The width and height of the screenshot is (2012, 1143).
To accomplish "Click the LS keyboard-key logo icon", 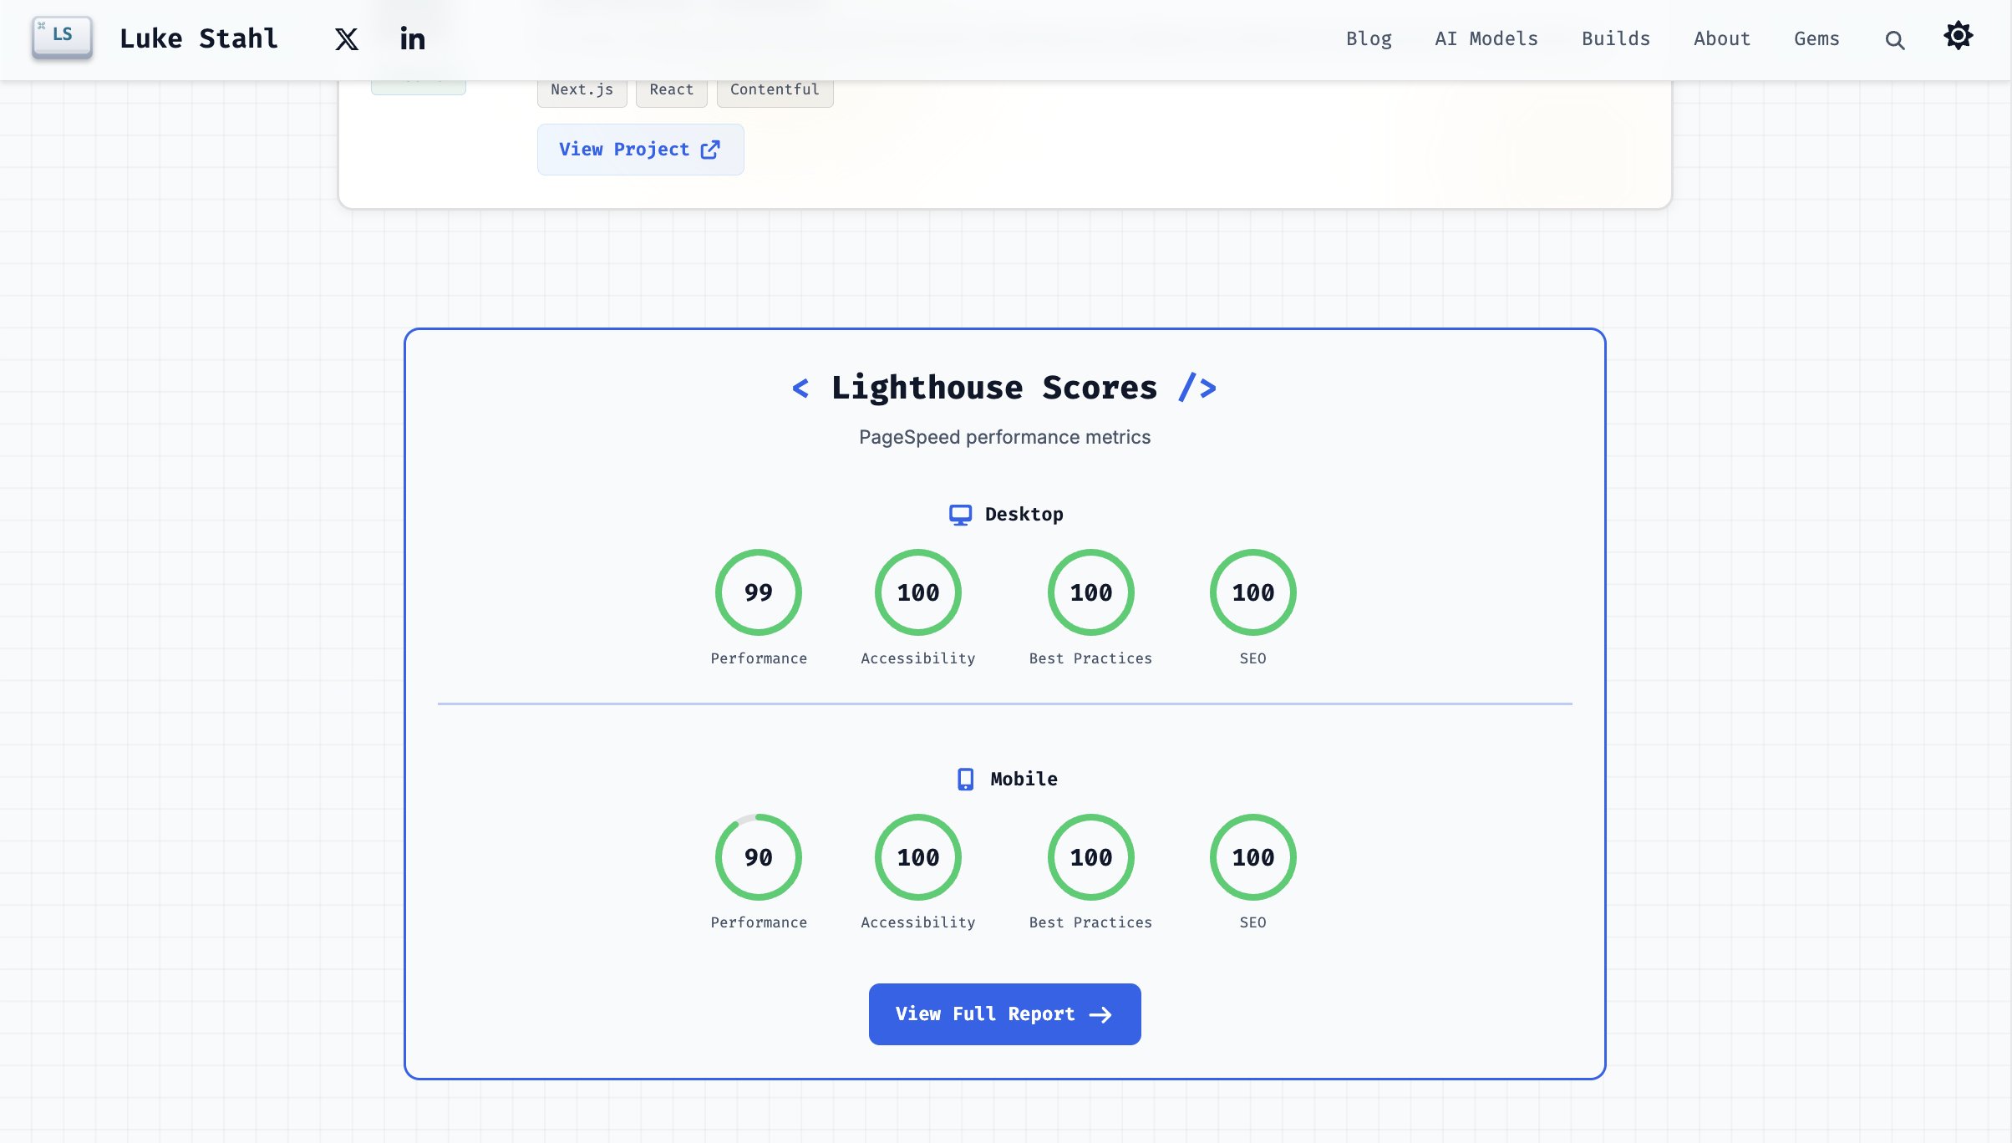I will click(x=62, y=38).
